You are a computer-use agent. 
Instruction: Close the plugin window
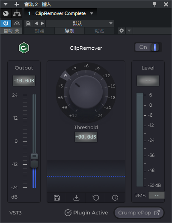[166, 4]
